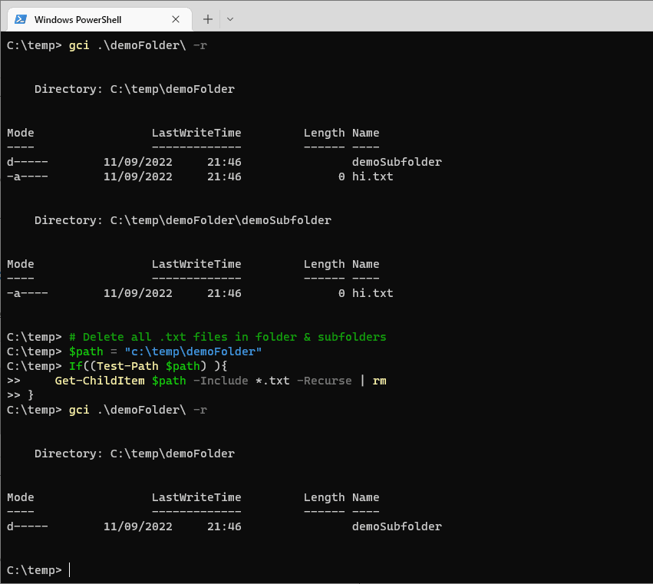Click the -Recurse parameter text
Image resolution: width=653 pixels, height=584 pixels.
pyautogui.click(x=324, y=380)
